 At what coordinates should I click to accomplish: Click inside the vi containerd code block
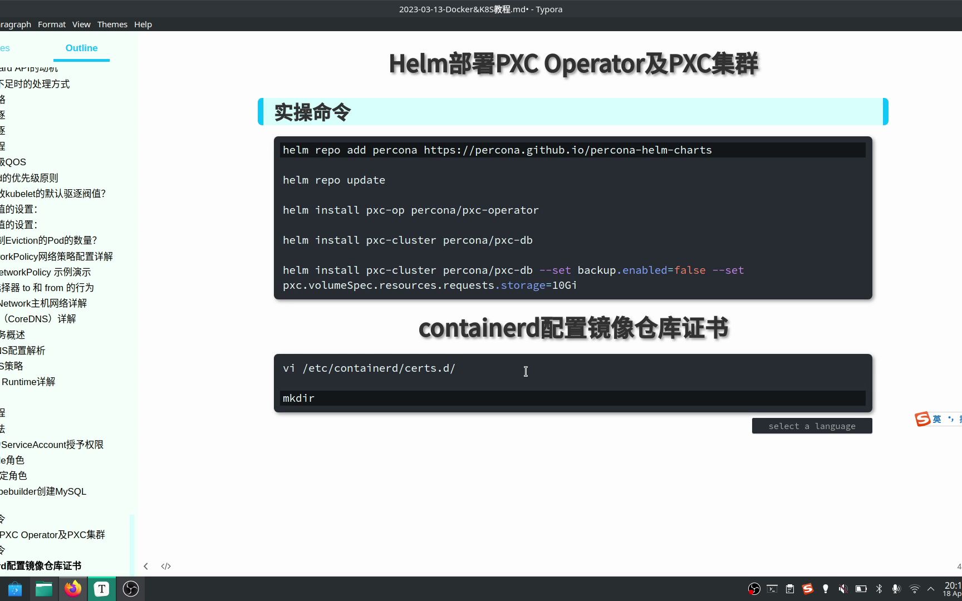[x=526, y=371]
